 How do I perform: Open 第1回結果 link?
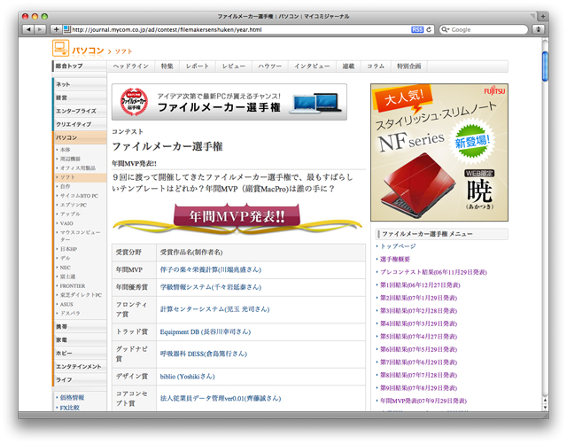[420, 285]
